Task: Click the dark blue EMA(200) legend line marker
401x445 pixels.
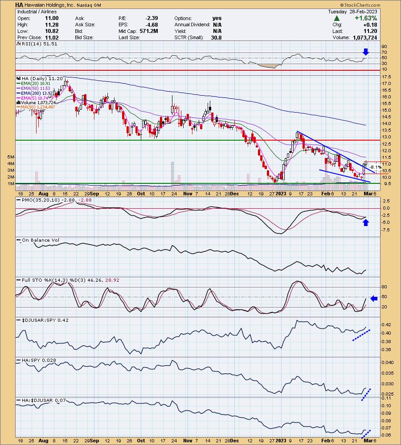Action: [x=19, y=93]
